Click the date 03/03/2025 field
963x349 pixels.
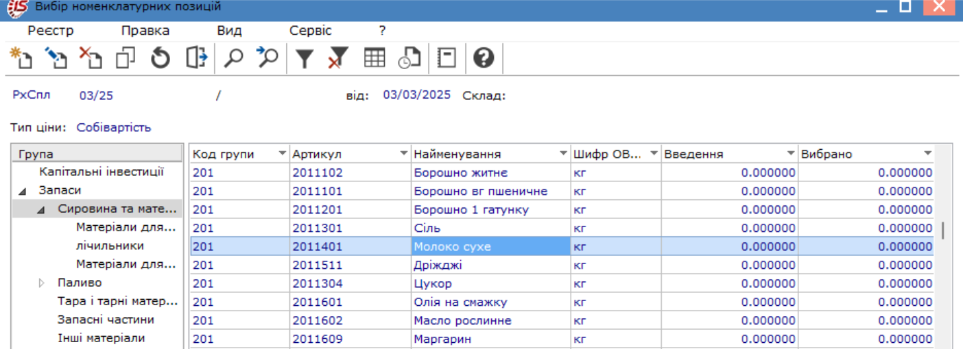[417, 94]
